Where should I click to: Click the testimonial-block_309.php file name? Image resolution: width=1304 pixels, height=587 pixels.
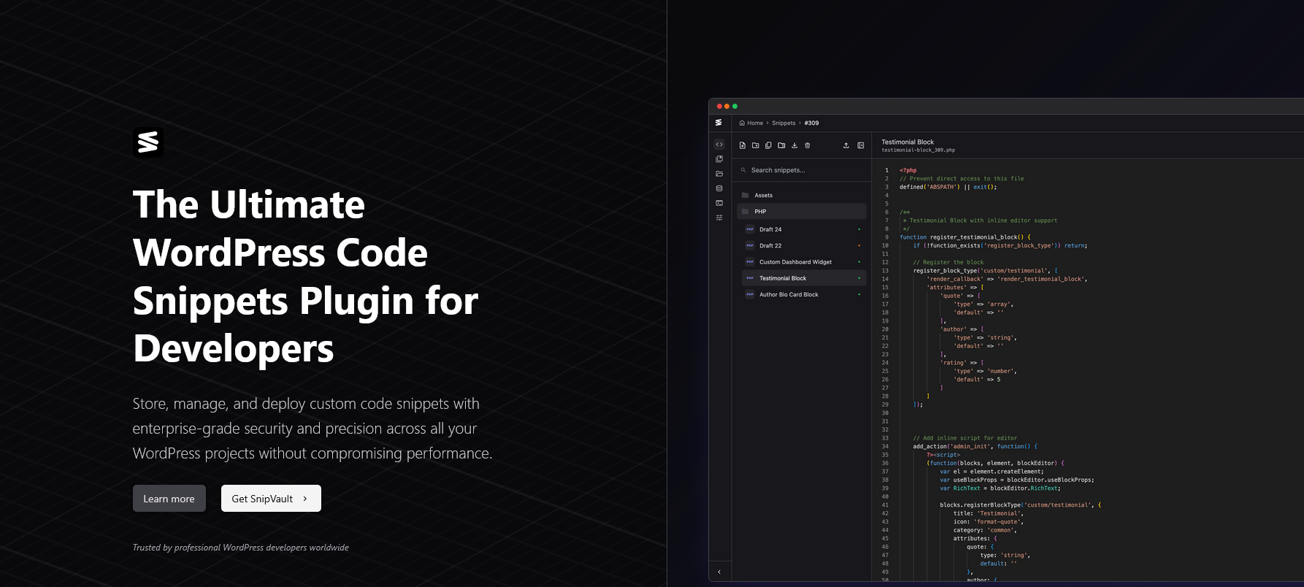[918, 150]
